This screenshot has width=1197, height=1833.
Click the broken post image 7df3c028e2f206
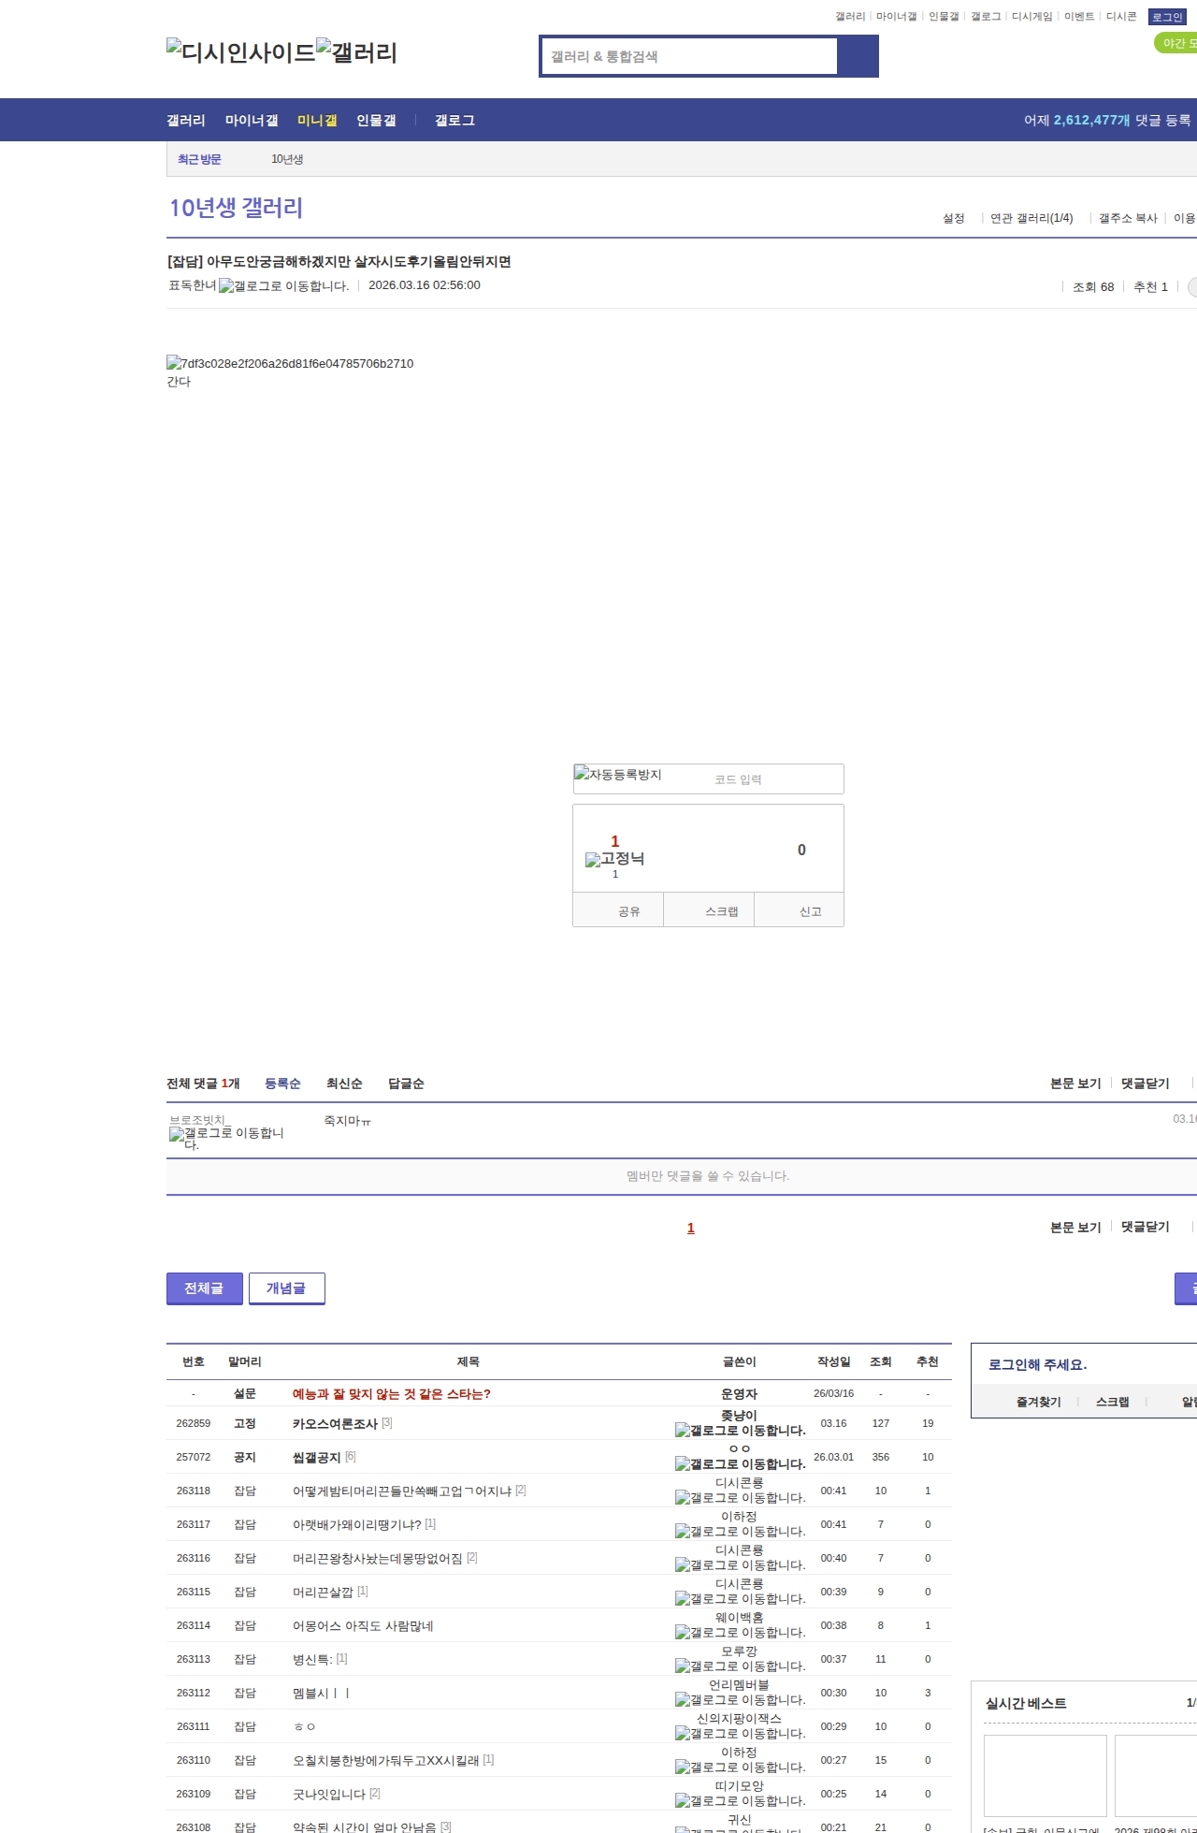(x=290, y=363)
